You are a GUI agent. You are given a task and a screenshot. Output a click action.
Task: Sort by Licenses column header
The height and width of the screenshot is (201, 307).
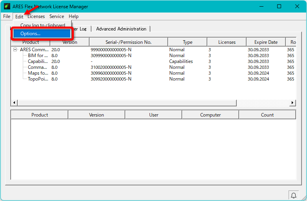click(227, 42)
